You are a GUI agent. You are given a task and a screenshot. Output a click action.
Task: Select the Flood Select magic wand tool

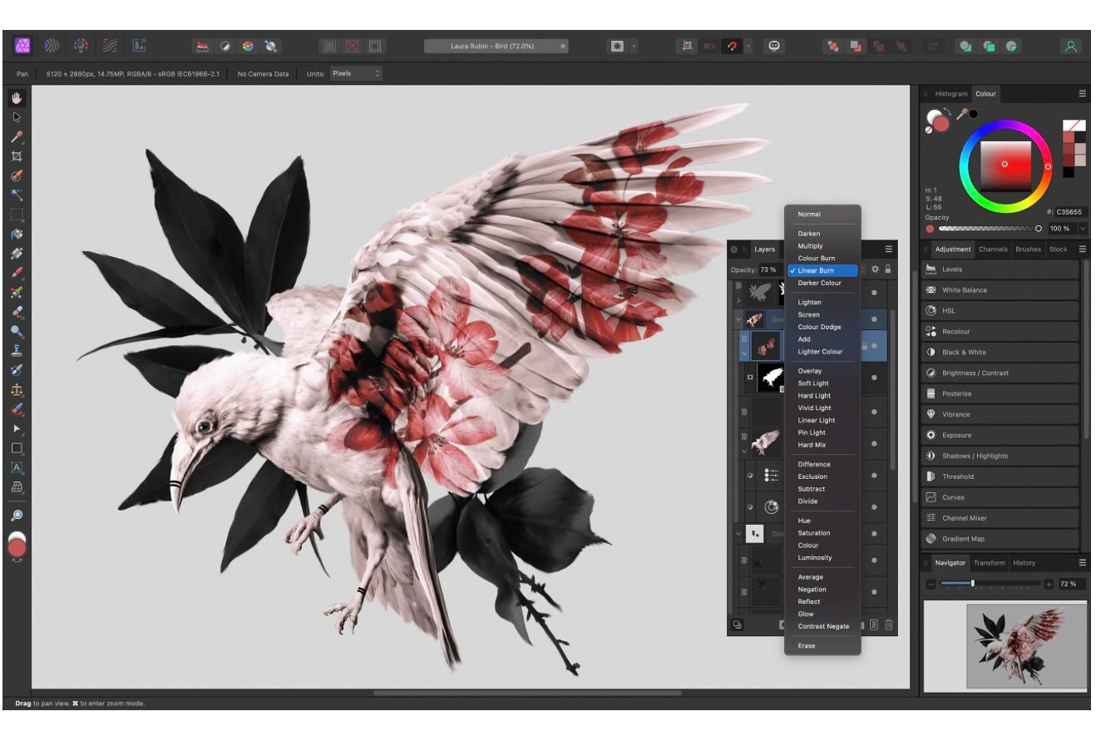click(x=17, y=195)
